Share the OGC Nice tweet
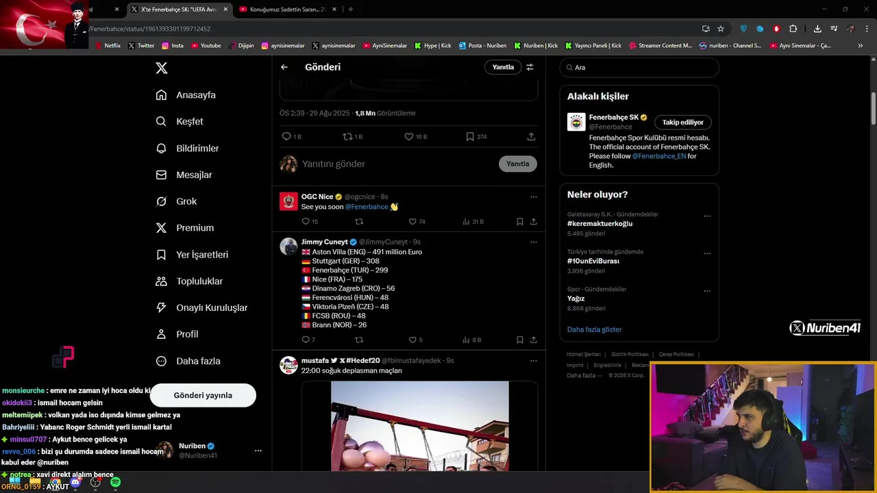877x493 pixels. click(534, 222)
